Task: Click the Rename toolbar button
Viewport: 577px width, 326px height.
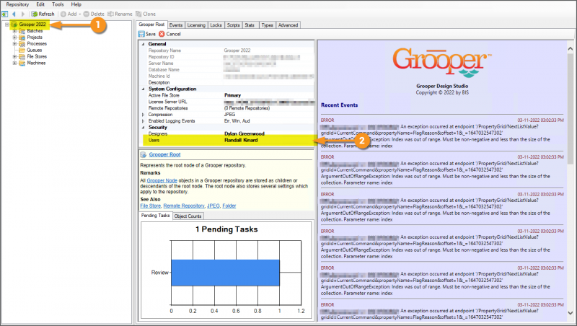Action: click(x=120, y=14)
